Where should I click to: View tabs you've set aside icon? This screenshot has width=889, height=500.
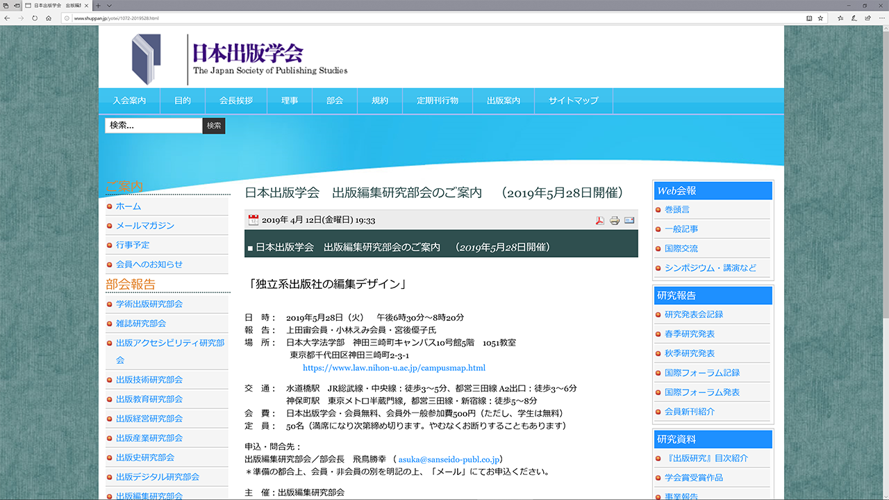click(x=6, y=6)
